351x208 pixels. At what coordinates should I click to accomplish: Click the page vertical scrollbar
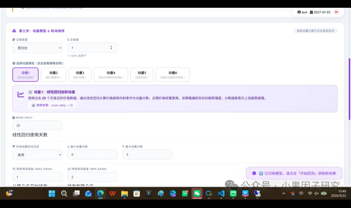point(349,89)
